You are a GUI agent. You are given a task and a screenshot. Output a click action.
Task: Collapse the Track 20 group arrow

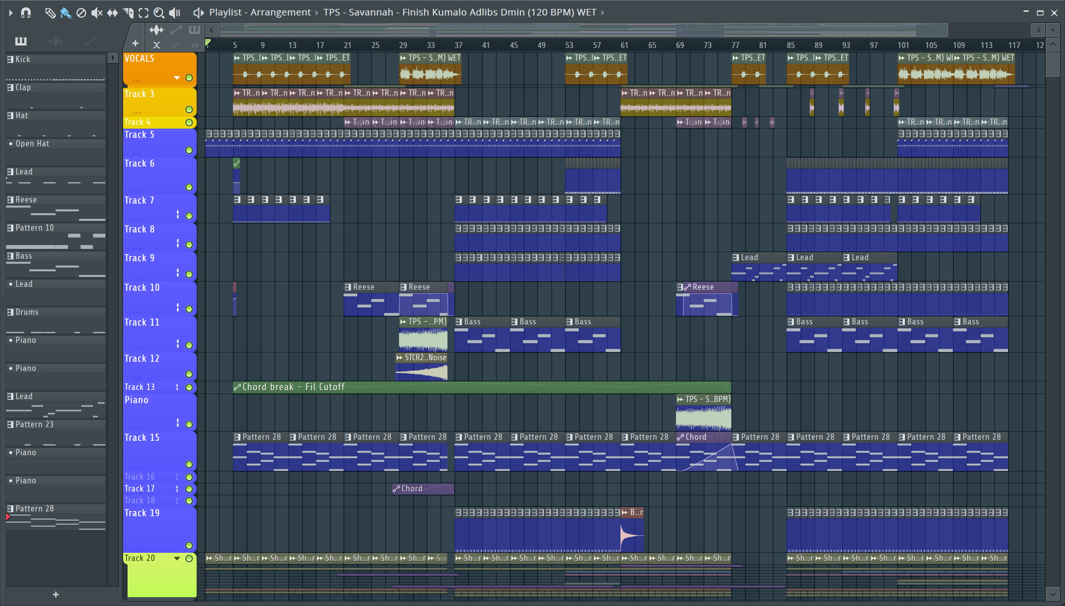(x=177, y=559)
